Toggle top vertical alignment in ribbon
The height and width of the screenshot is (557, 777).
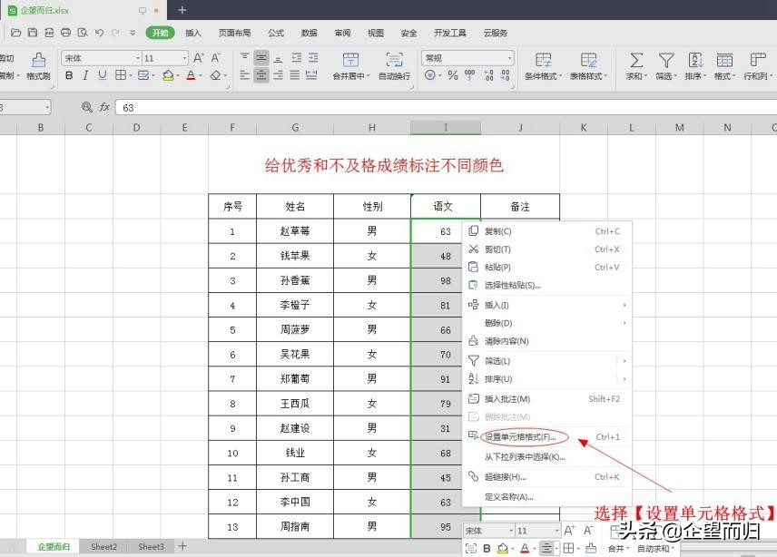tap(244, 58)
